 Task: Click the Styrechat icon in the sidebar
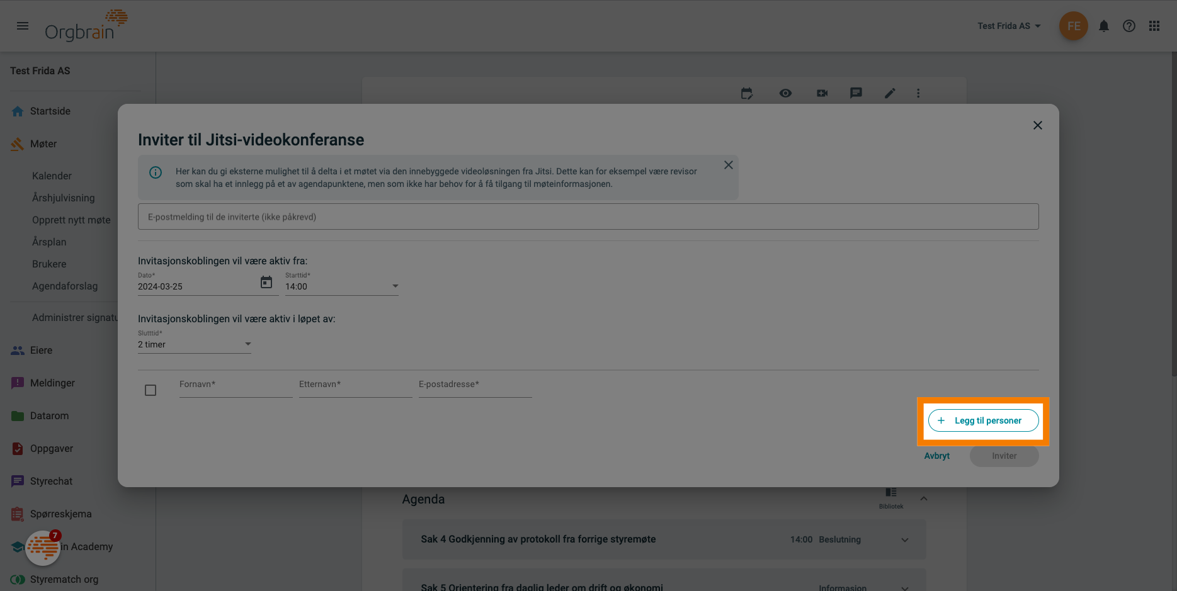click(18, 481)
